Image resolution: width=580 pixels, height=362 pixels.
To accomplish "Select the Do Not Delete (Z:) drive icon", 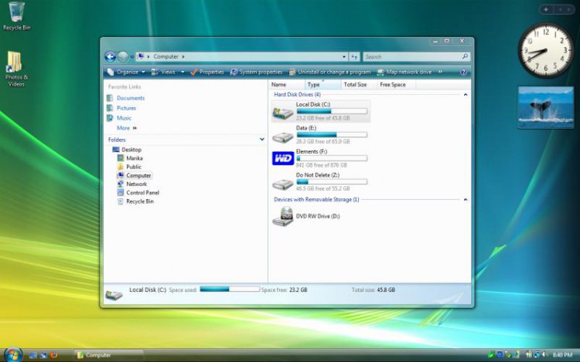I will (x=283, y=184).
